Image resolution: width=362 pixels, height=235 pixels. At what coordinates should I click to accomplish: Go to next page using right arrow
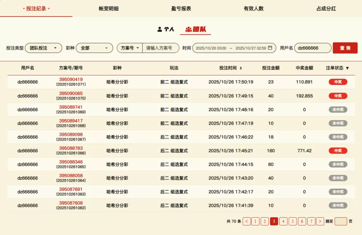pos(320,221)
